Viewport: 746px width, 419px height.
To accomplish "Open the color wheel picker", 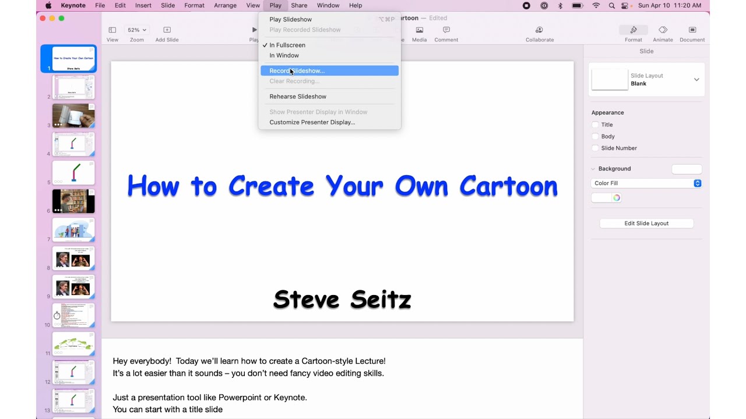I will [x=617, y=198].
